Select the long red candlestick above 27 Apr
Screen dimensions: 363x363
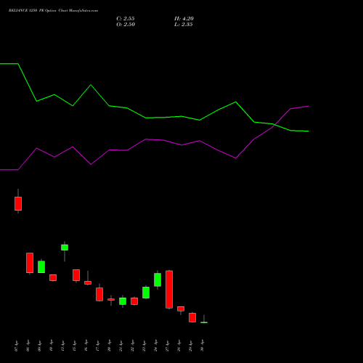[x=169, y=290]
